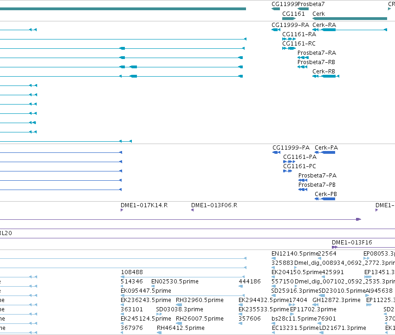This screenshot has width=395, height=335.
Task: Open the Prosbeta7-PB protein label
Action: (x=317, y=185)
